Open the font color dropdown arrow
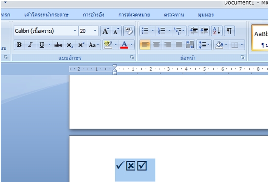Viewport: 270px width, 182px height. [132, 45]
